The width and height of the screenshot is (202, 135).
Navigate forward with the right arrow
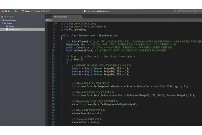[x=51, y=17]
